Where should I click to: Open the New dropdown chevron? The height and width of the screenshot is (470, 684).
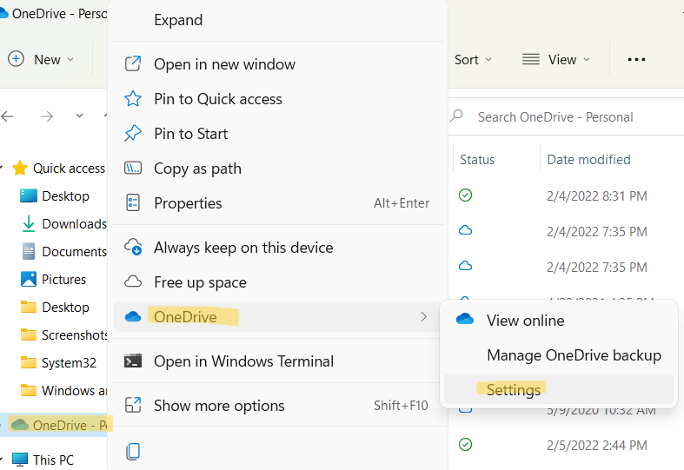pyautogui.click(x=70, y=59)
